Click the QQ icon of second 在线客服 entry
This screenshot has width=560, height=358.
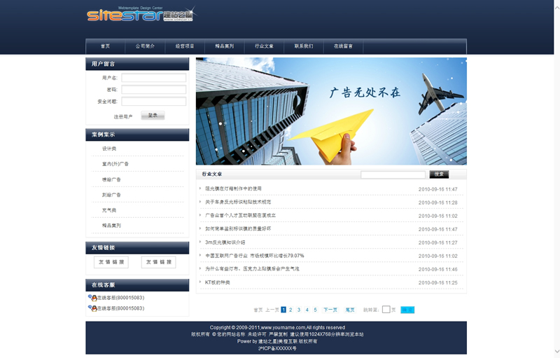click(92, 308)
